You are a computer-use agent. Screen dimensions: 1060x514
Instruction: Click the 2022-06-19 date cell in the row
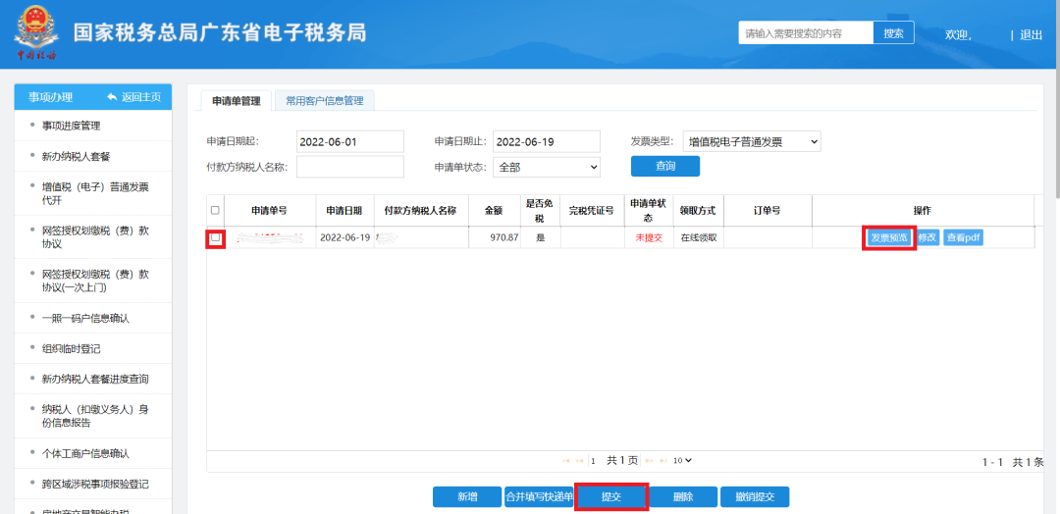click(344, 237)
